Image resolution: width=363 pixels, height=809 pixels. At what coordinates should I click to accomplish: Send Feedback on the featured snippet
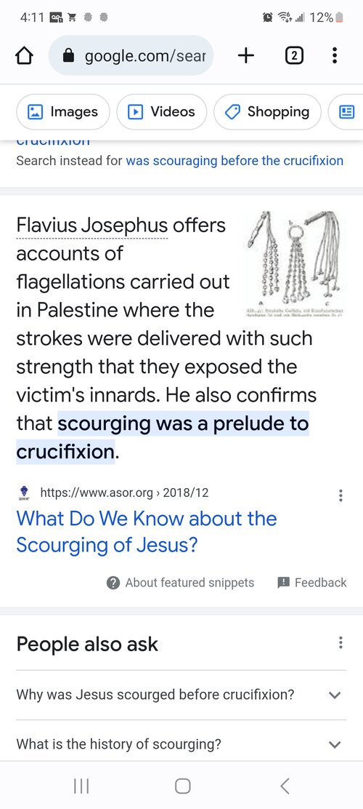pyautogui.click(x=312, y=583)
